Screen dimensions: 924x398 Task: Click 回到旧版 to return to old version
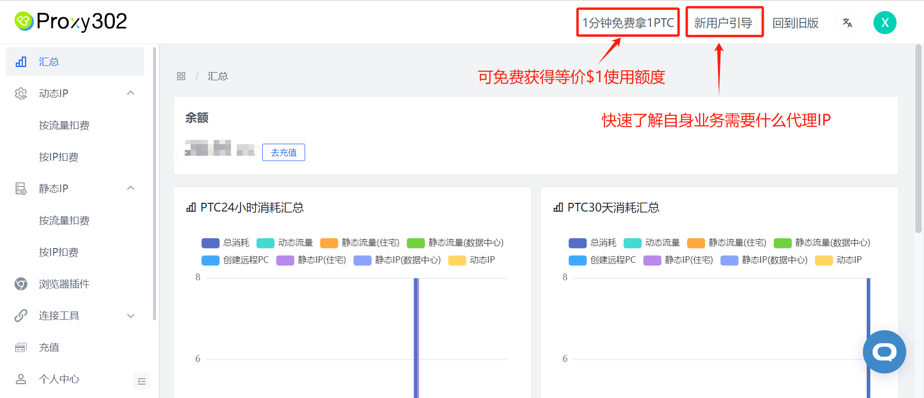click(x=796, y=23)
